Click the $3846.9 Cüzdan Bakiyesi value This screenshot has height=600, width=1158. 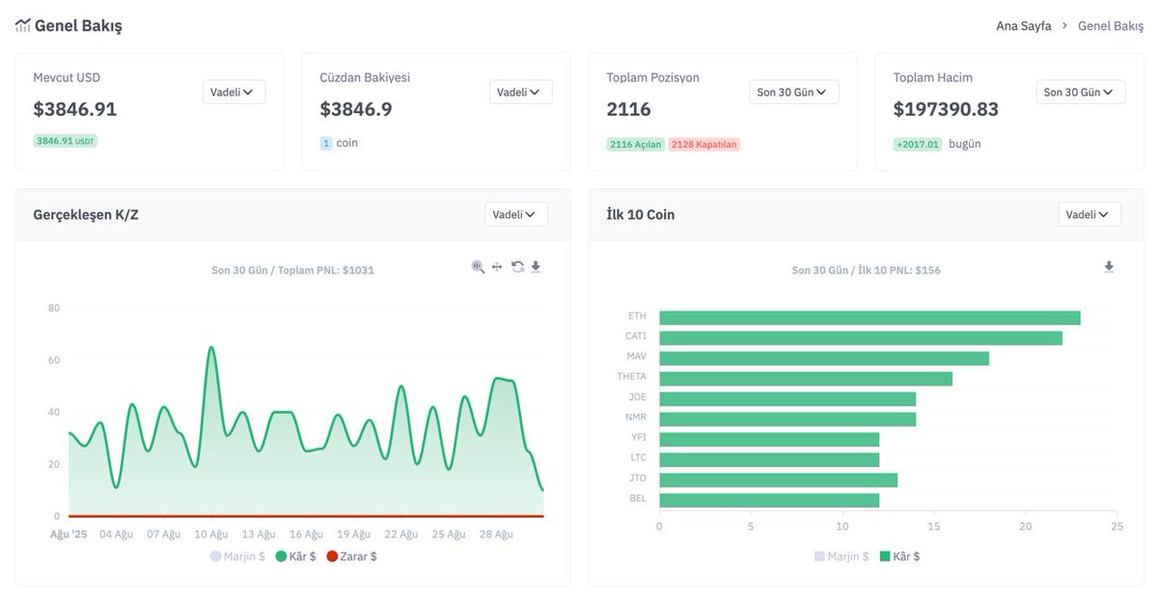[x=356, y=109]
